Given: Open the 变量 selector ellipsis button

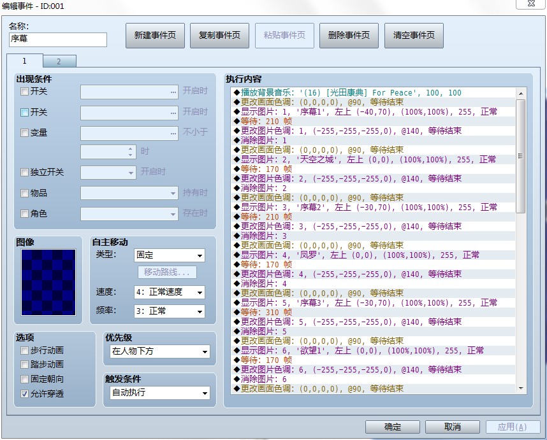Looking at the screenshot, I should coord(173,133).
